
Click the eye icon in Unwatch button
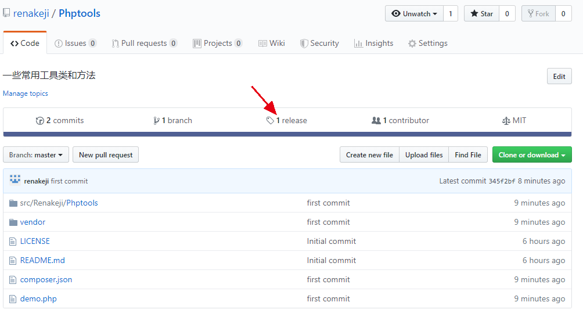click(396, 14)
